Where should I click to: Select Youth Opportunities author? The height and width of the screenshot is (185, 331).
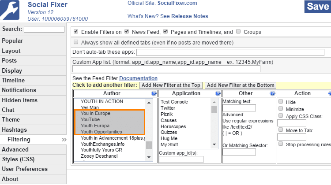(102, 132)
